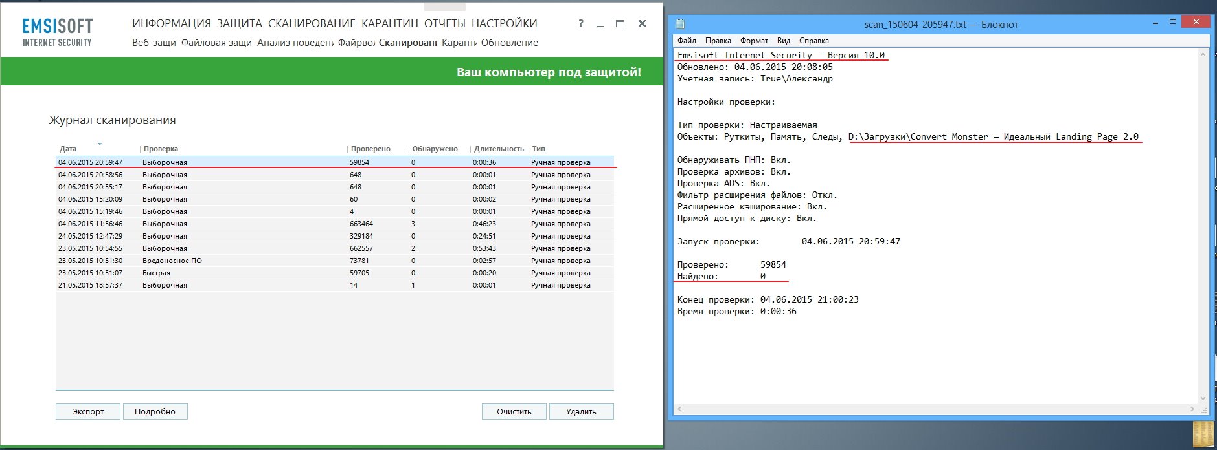
Task: Open Notepad Вид menu
Action: pos(784,41)
